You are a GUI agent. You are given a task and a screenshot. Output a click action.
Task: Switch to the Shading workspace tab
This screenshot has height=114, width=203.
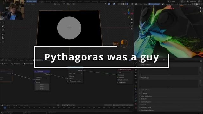(80, 2)
